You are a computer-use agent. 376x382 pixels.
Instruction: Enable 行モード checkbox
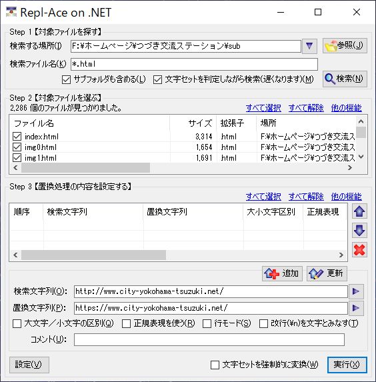(x=207, y=324)
